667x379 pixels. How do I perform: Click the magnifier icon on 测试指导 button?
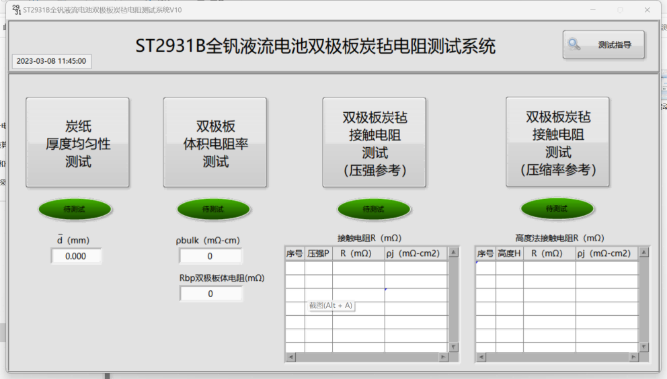tap(574, 45)
